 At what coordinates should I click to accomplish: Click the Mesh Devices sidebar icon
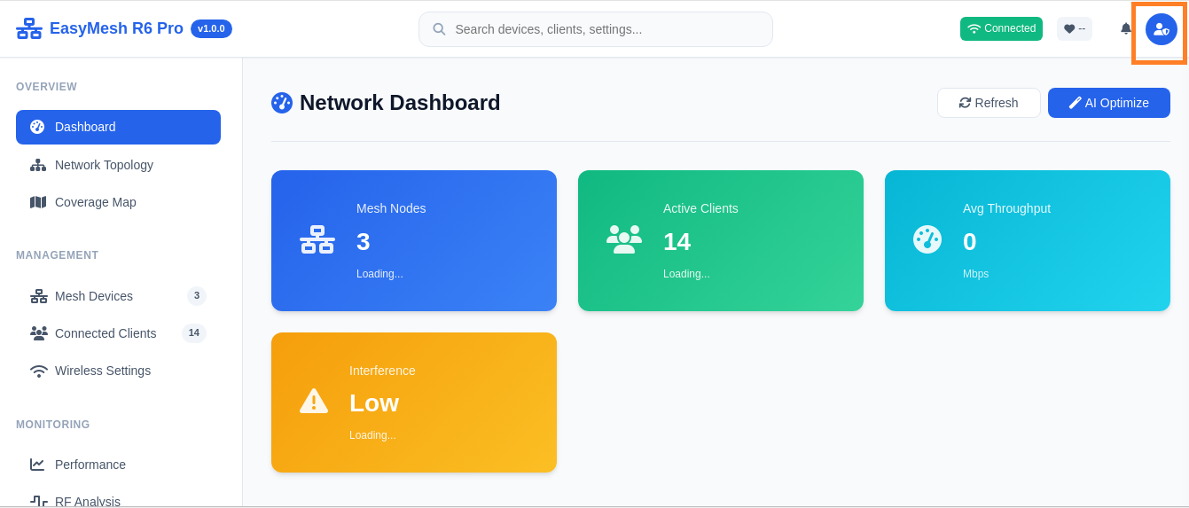(x=39, y=296)
